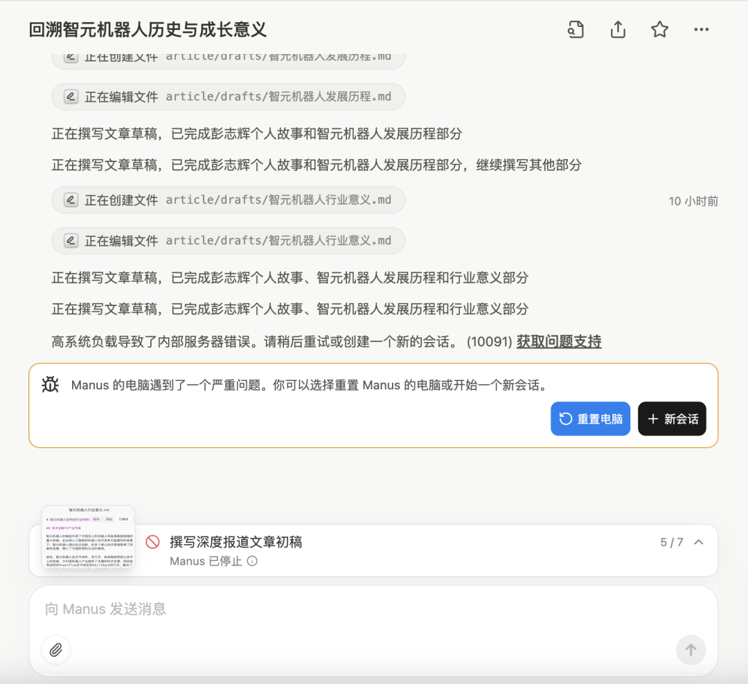The width and height of the screenshot is (748, 684).
Task: Collapse the task progress chevron
Action: pyautogui.click(x=699, y=542)
